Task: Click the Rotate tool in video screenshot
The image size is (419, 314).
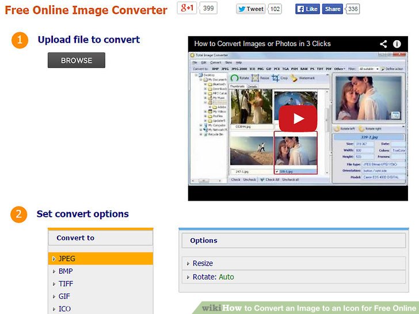Action: pos(239,78)
